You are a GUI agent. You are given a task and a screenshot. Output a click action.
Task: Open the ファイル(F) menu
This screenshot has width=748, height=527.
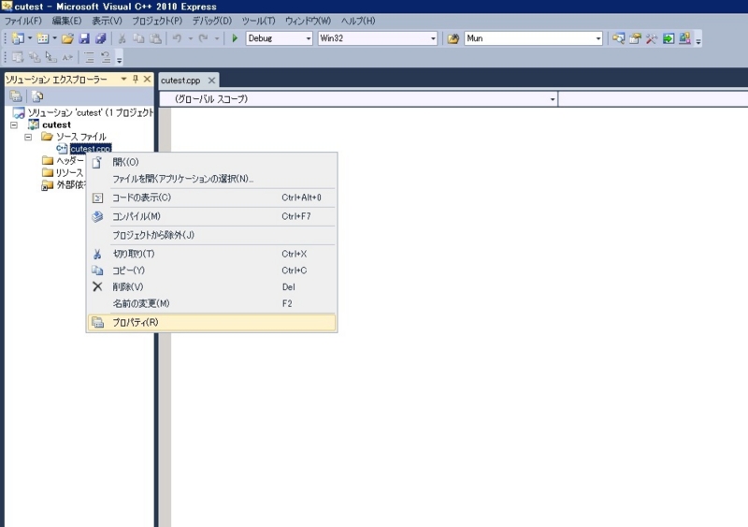coord(22,21)
